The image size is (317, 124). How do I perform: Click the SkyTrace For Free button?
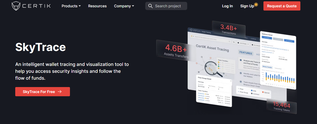click(42, 92)
